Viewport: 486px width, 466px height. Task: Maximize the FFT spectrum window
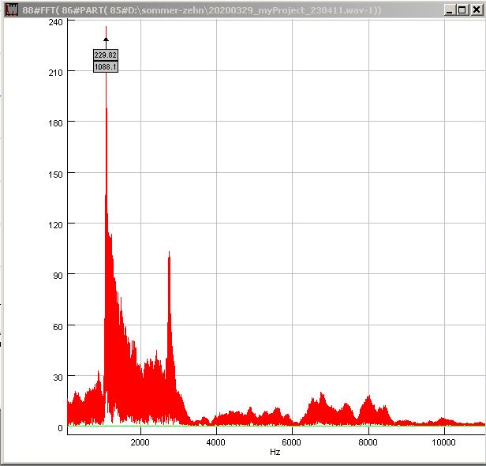point(462,10)
